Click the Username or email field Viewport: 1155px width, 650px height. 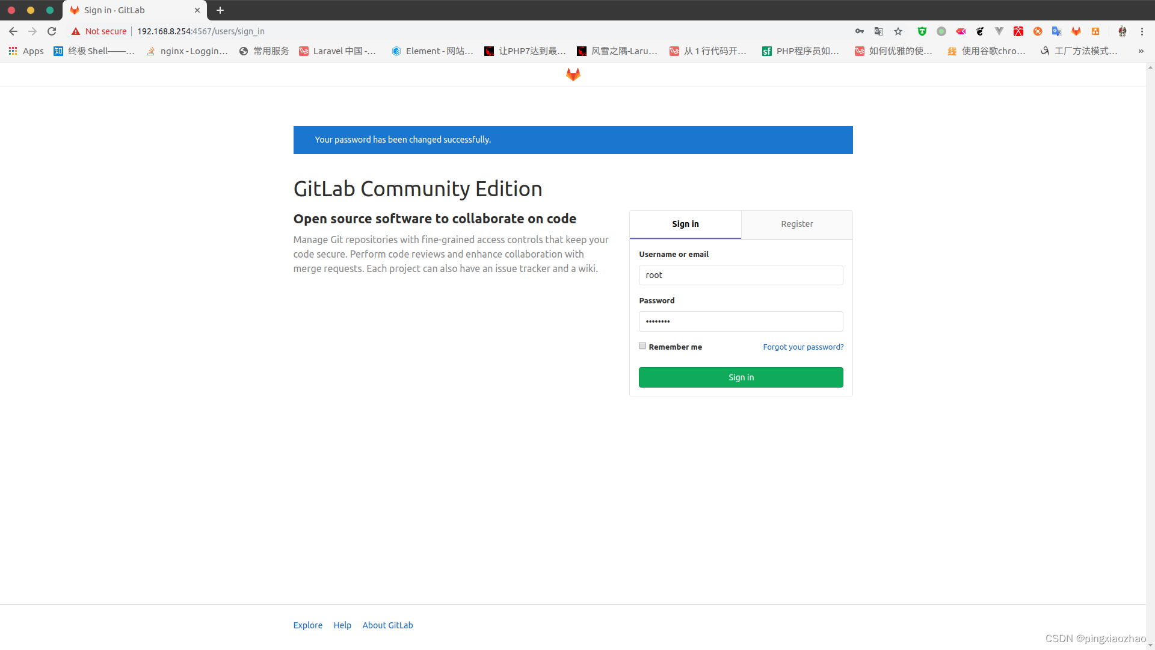tap(741, 275)
